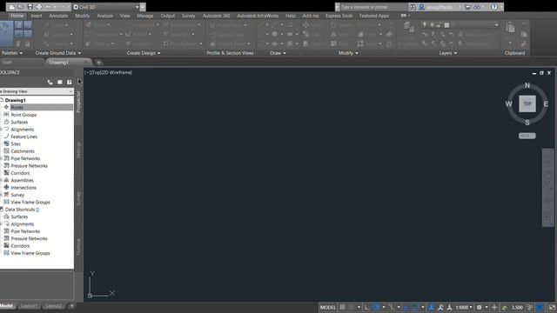Open the Drawing View dropdown in Toolspace
557x313 pixels.
37,91
